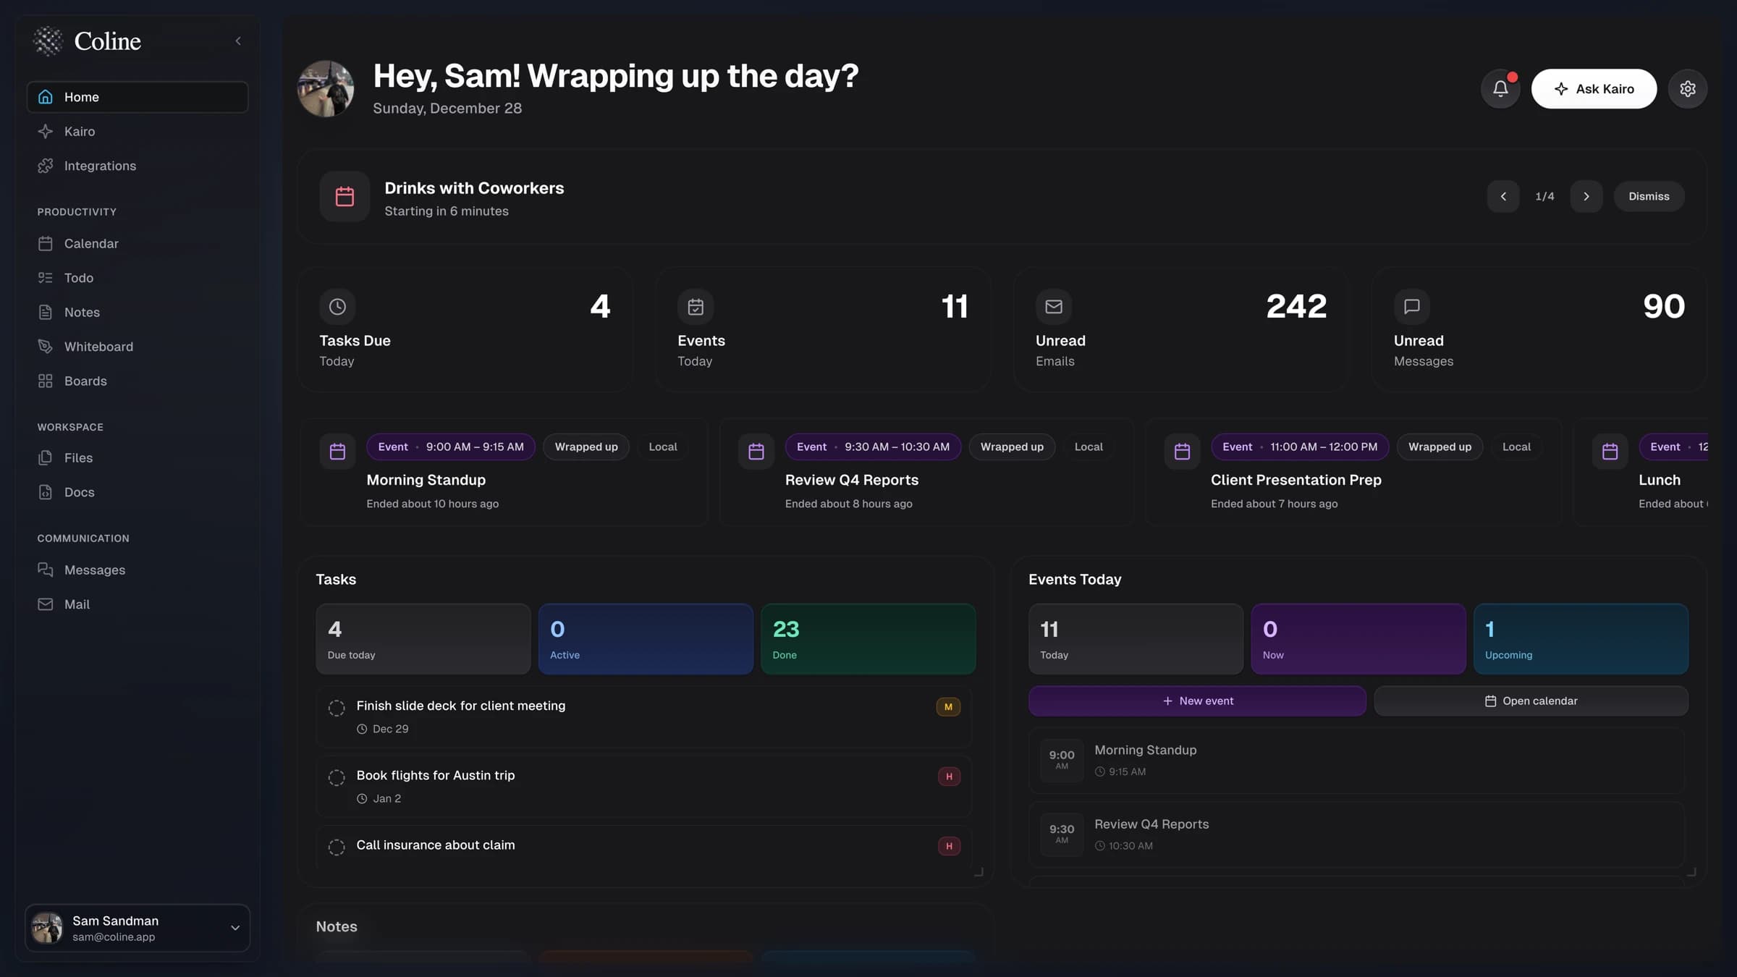Open the notifications bell
The height and width of the screenshot is (977, 1737).
click(1500, 88)
